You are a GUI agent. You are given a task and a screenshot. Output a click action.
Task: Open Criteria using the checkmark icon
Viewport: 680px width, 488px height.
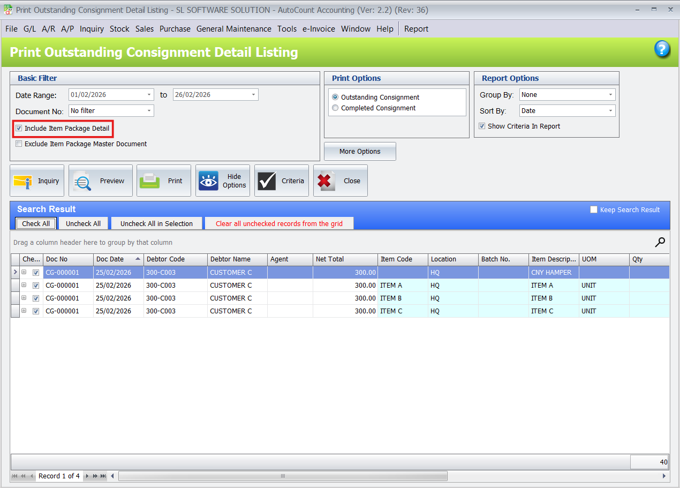pos(267,181)
